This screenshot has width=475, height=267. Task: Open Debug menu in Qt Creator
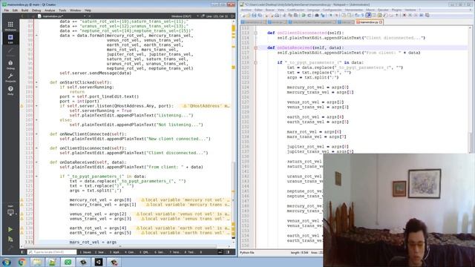tap(36, 10)
